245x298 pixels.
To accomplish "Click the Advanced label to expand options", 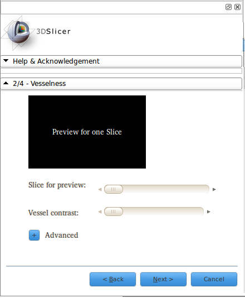I will click(61, 235).
